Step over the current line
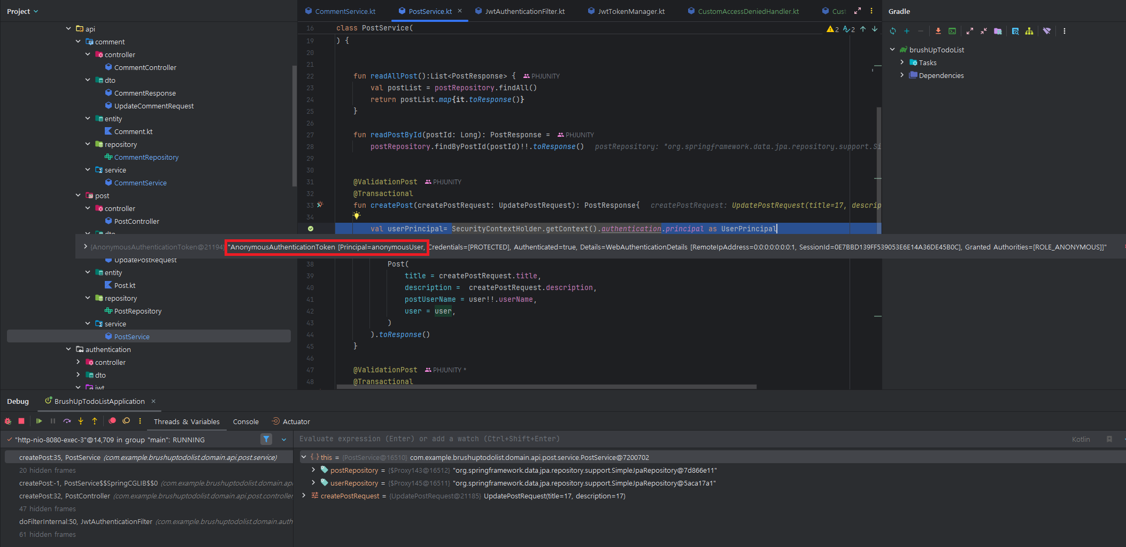 (67, 421)
